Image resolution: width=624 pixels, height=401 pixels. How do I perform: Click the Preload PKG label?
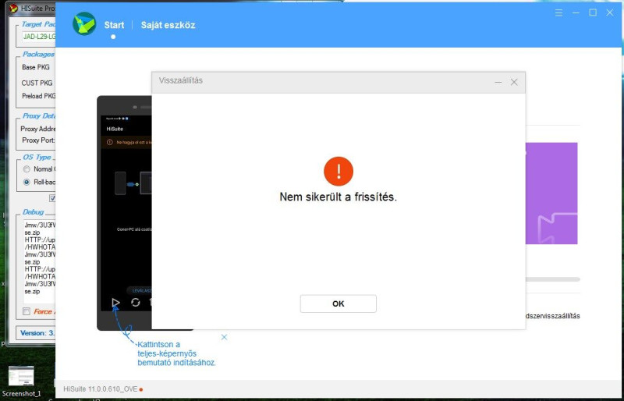[38, 96]
